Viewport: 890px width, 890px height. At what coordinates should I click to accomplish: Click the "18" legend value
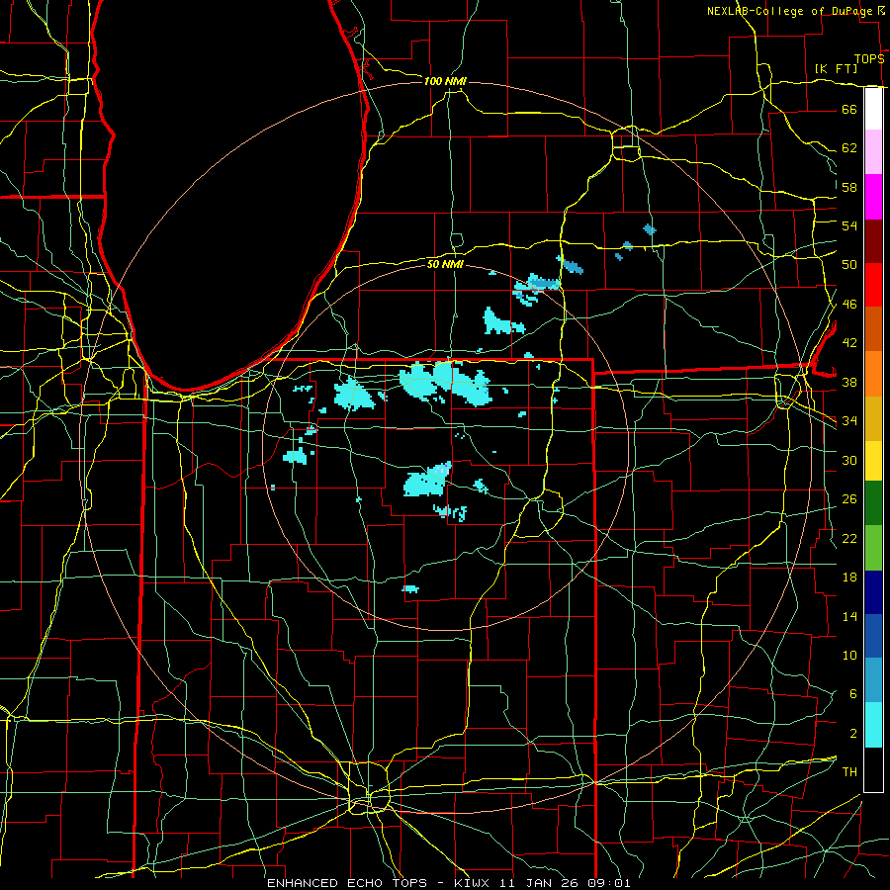click(x=849, y=578)
